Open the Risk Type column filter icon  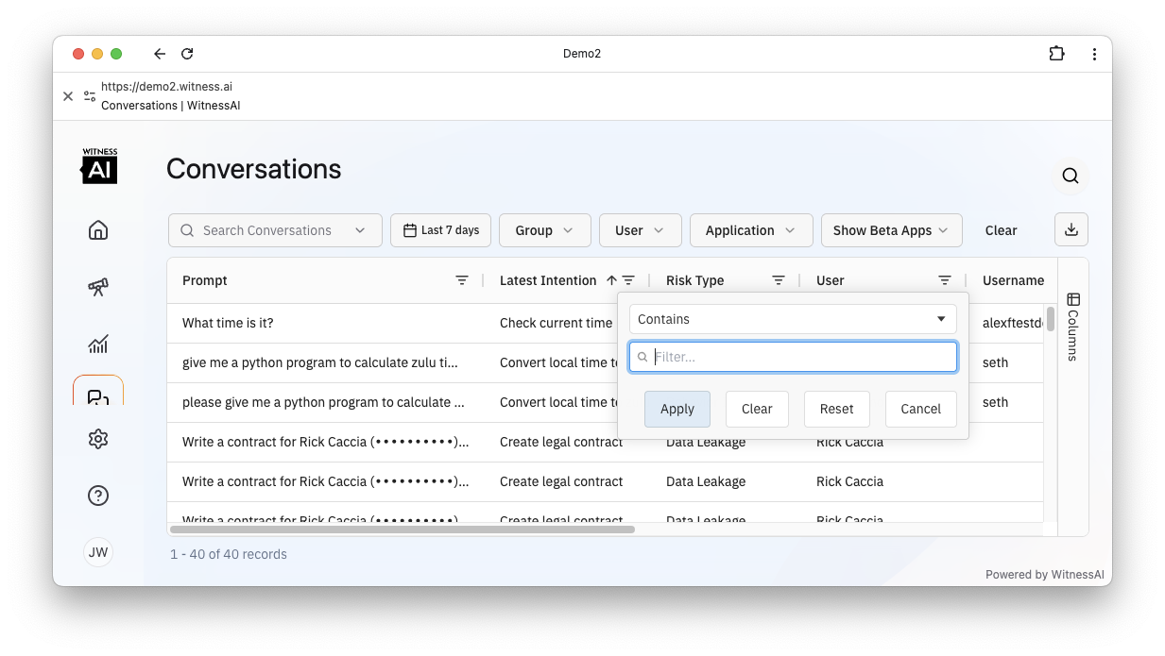[779, 280]
